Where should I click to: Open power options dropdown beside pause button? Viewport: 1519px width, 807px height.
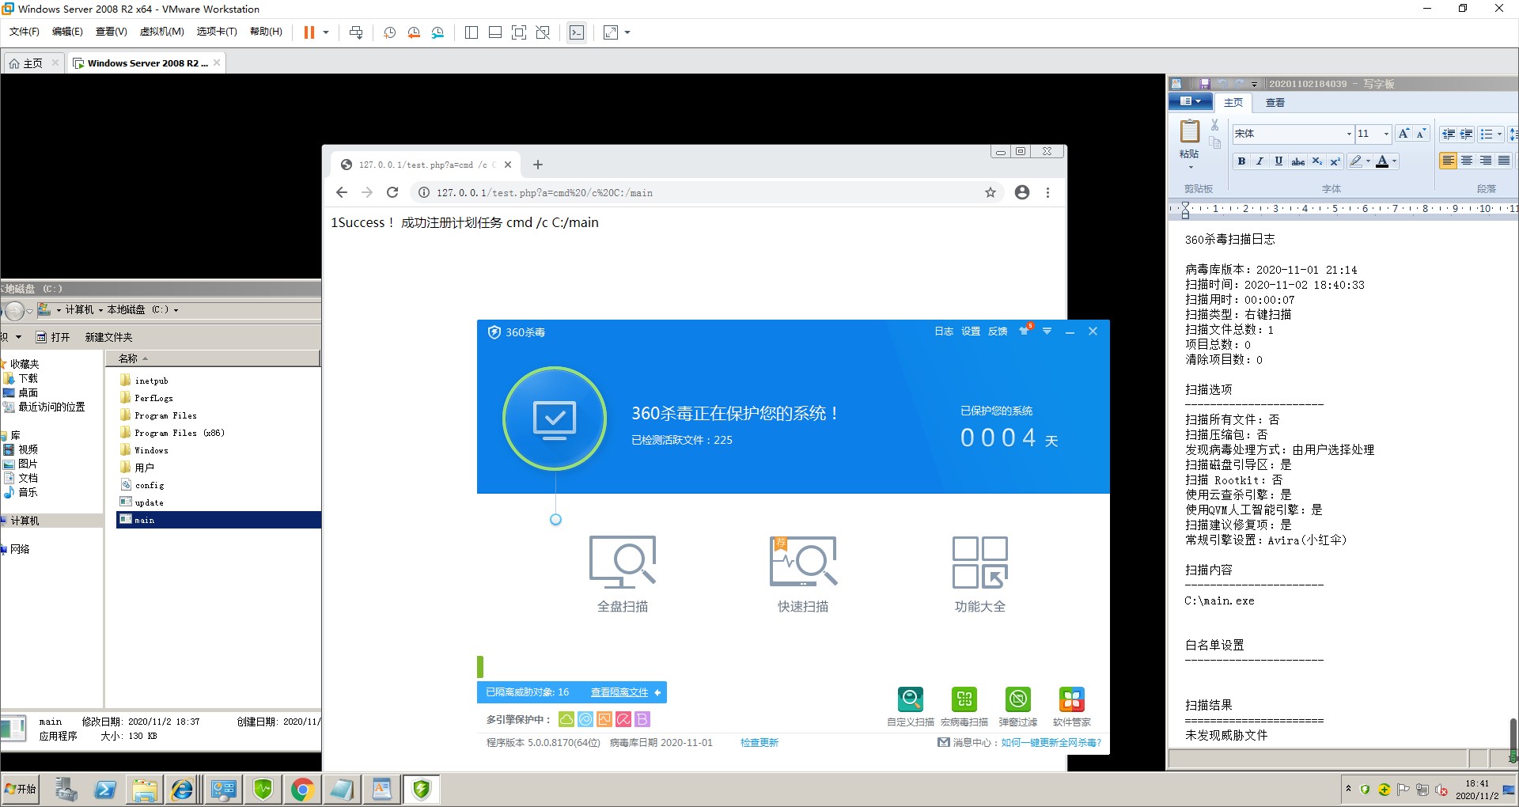[326, 32]
